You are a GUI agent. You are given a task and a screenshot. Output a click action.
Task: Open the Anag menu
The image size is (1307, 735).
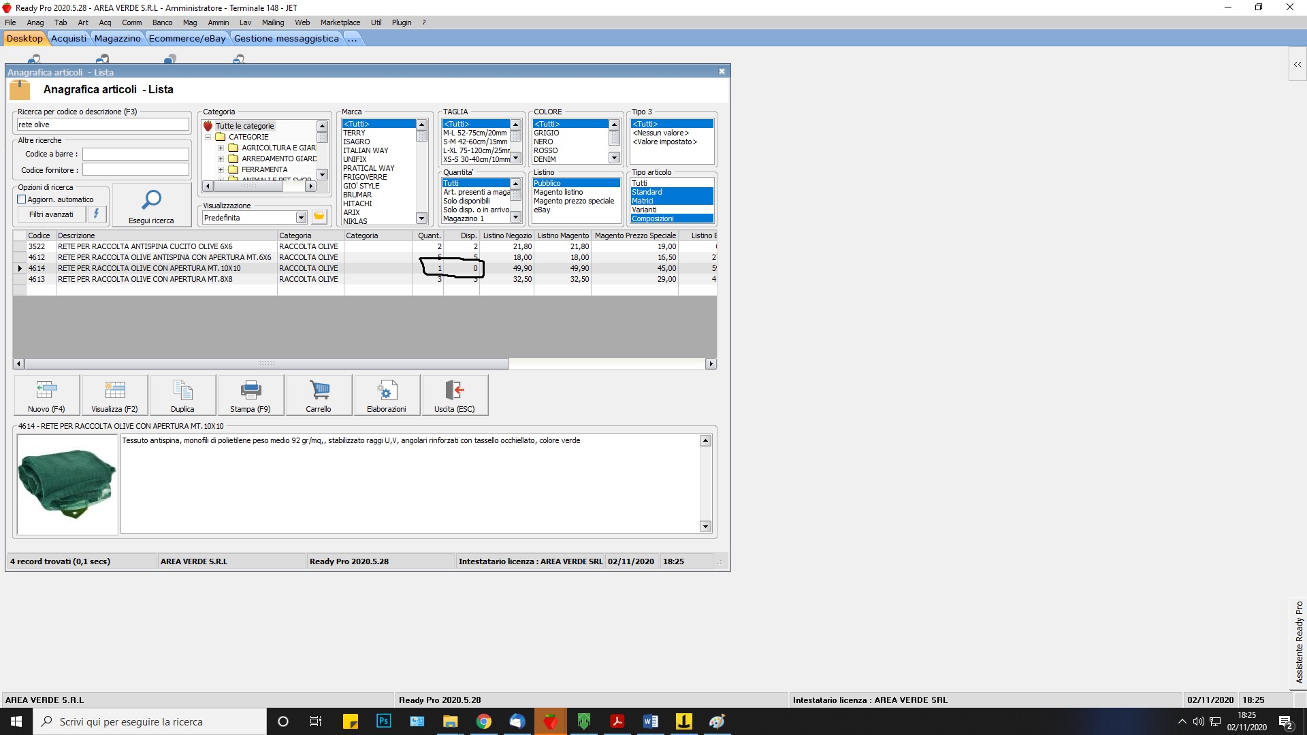pyautogui.click(x=35, y=22)
